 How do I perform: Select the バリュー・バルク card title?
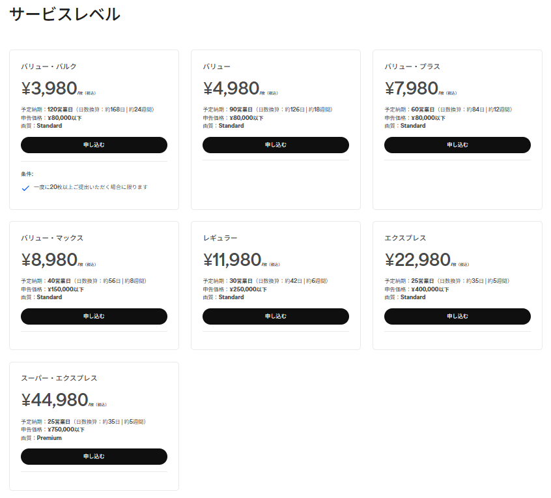49,66
